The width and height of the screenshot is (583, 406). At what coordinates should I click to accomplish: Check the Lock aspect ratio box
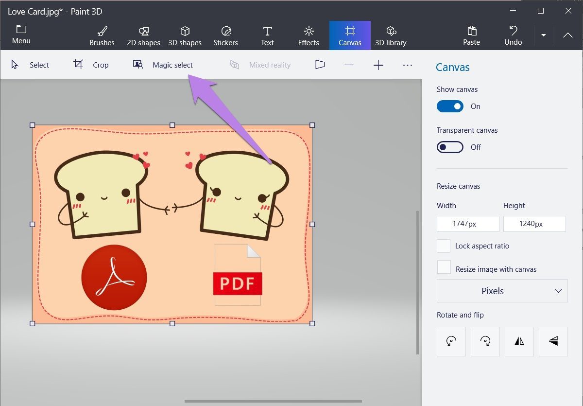(x=444, y=246)
